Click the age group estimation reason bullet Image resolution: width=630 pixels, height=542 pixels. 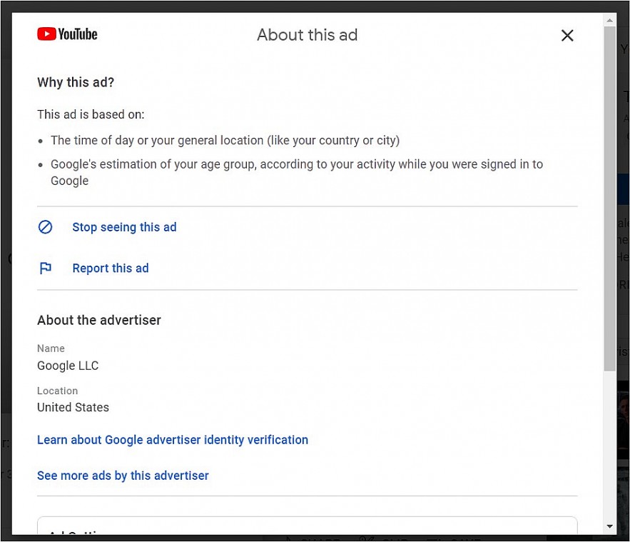pyautogui.click(x=296, y=165)
